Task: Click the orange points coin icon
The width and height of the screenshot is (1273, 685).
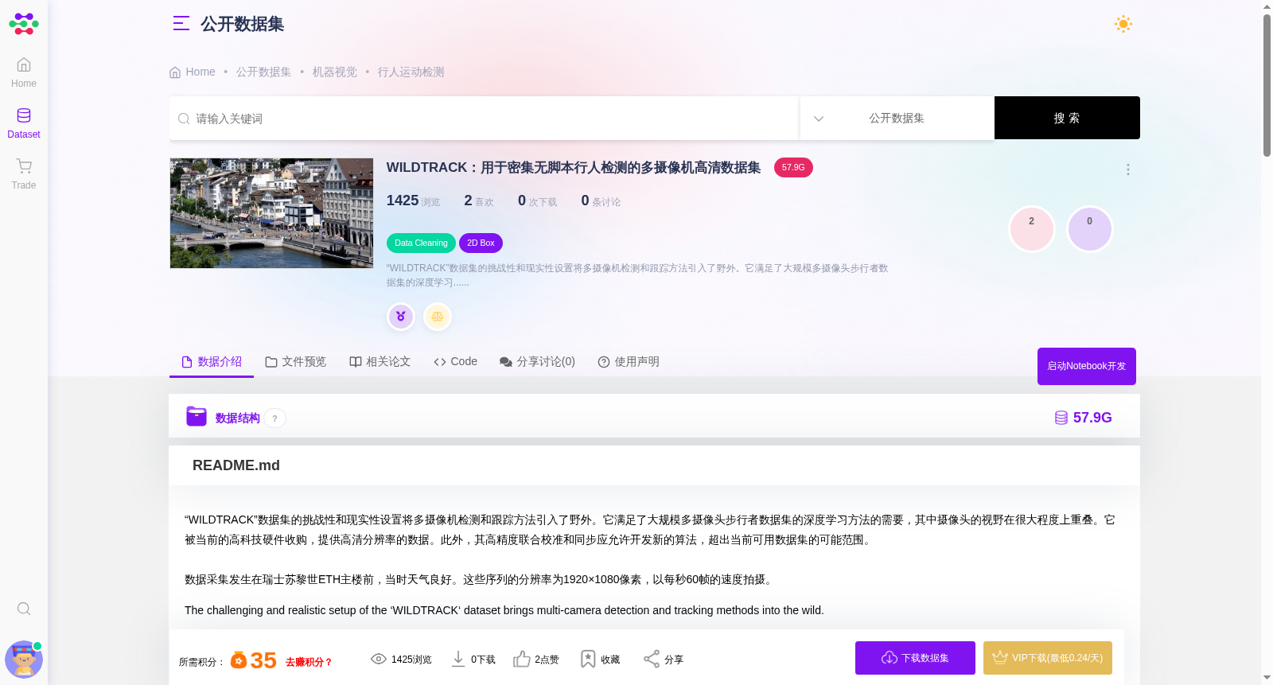Action: tap(239, 660)
